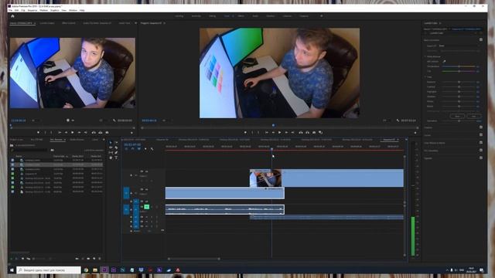Go to Out point in Program monitor
Screen dimensions: 495x278
click(x=293, y=133)
